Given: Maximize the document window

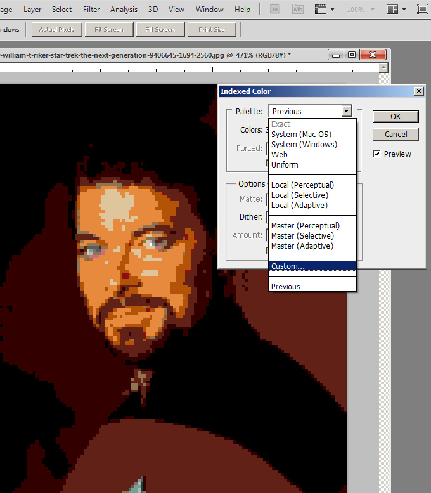Looking at the screenshot, I should tap(352, 55).
